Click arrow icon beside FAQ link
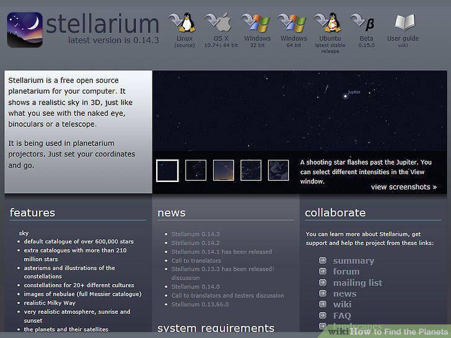The width and height of the screenshot is (451, 338). coord(323,315)
